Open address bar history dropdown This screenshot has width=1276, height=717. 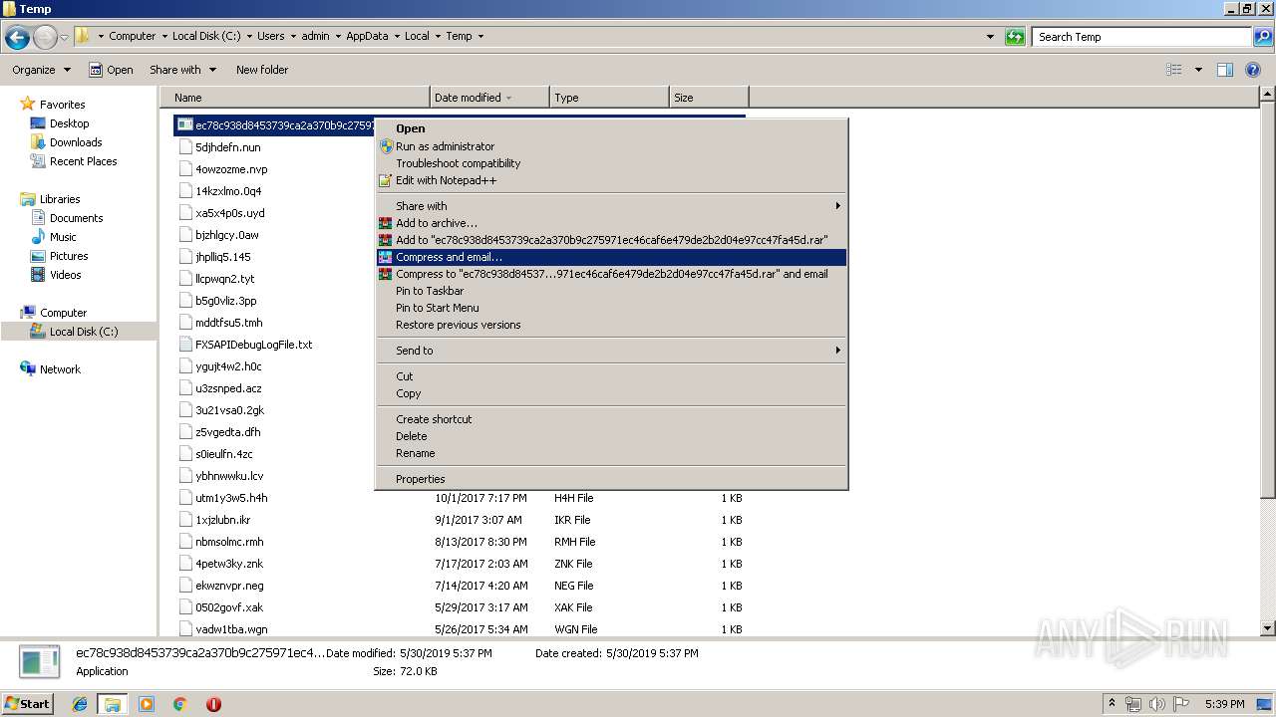(990, 37)
